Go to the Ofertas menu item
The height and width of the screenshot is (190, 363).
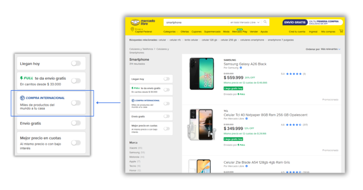click(x=185, y=32)
